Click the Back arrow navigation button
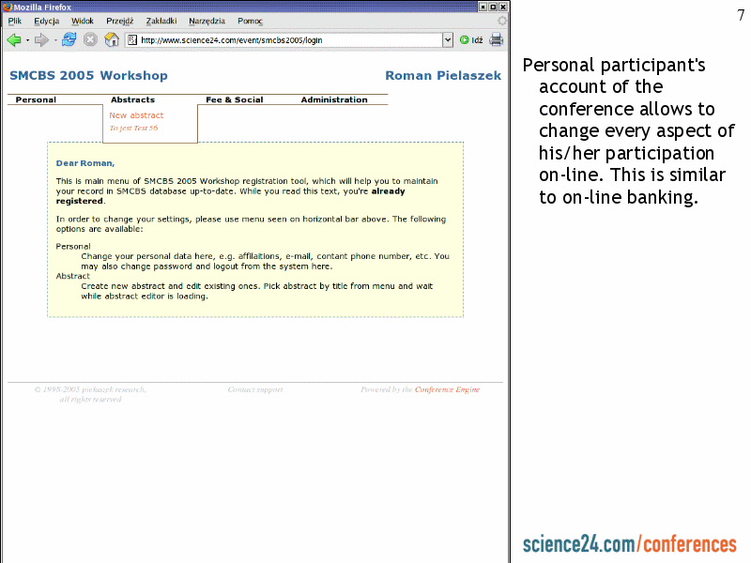Viewport: 751px width, 563px height. coord(14,39)
